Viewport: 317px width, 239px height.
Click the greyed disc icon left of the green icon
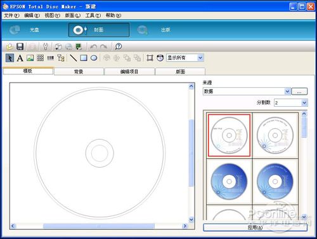tap(68, 46)
